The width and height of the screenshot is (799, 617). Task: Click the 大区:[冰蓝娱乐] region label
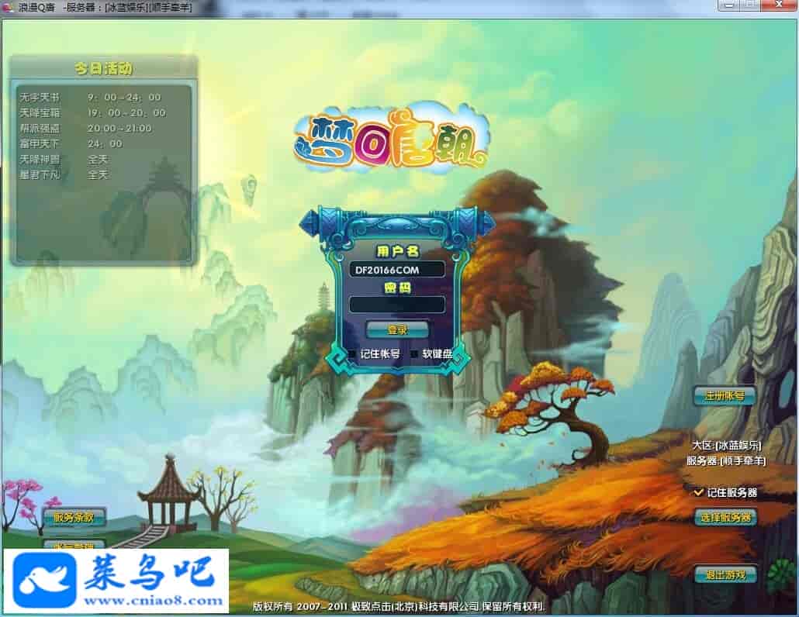coord(726,446)
